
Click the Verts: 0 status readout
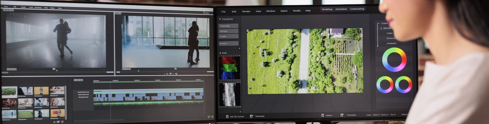[x=376, y=115]
